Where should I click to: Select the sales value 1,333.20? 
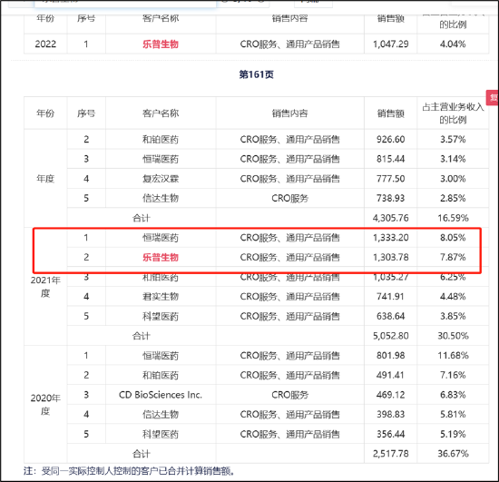click(x=391, y=238)
